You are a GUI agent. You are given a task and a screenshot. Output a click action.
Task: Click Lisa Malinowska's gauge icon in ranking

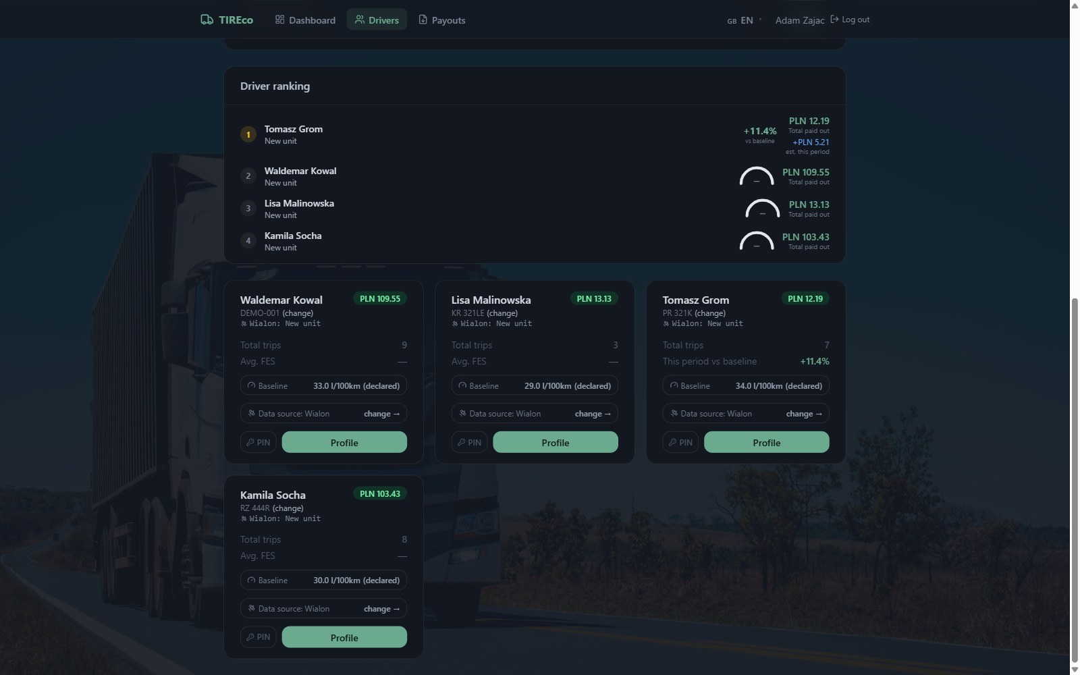point(762,209)
